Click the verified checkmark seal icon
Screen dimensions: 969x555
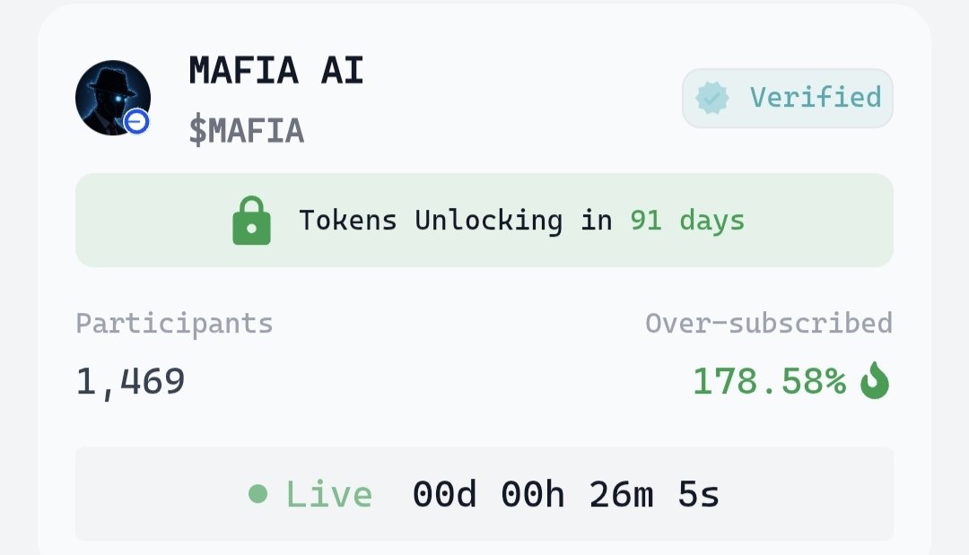711,98
